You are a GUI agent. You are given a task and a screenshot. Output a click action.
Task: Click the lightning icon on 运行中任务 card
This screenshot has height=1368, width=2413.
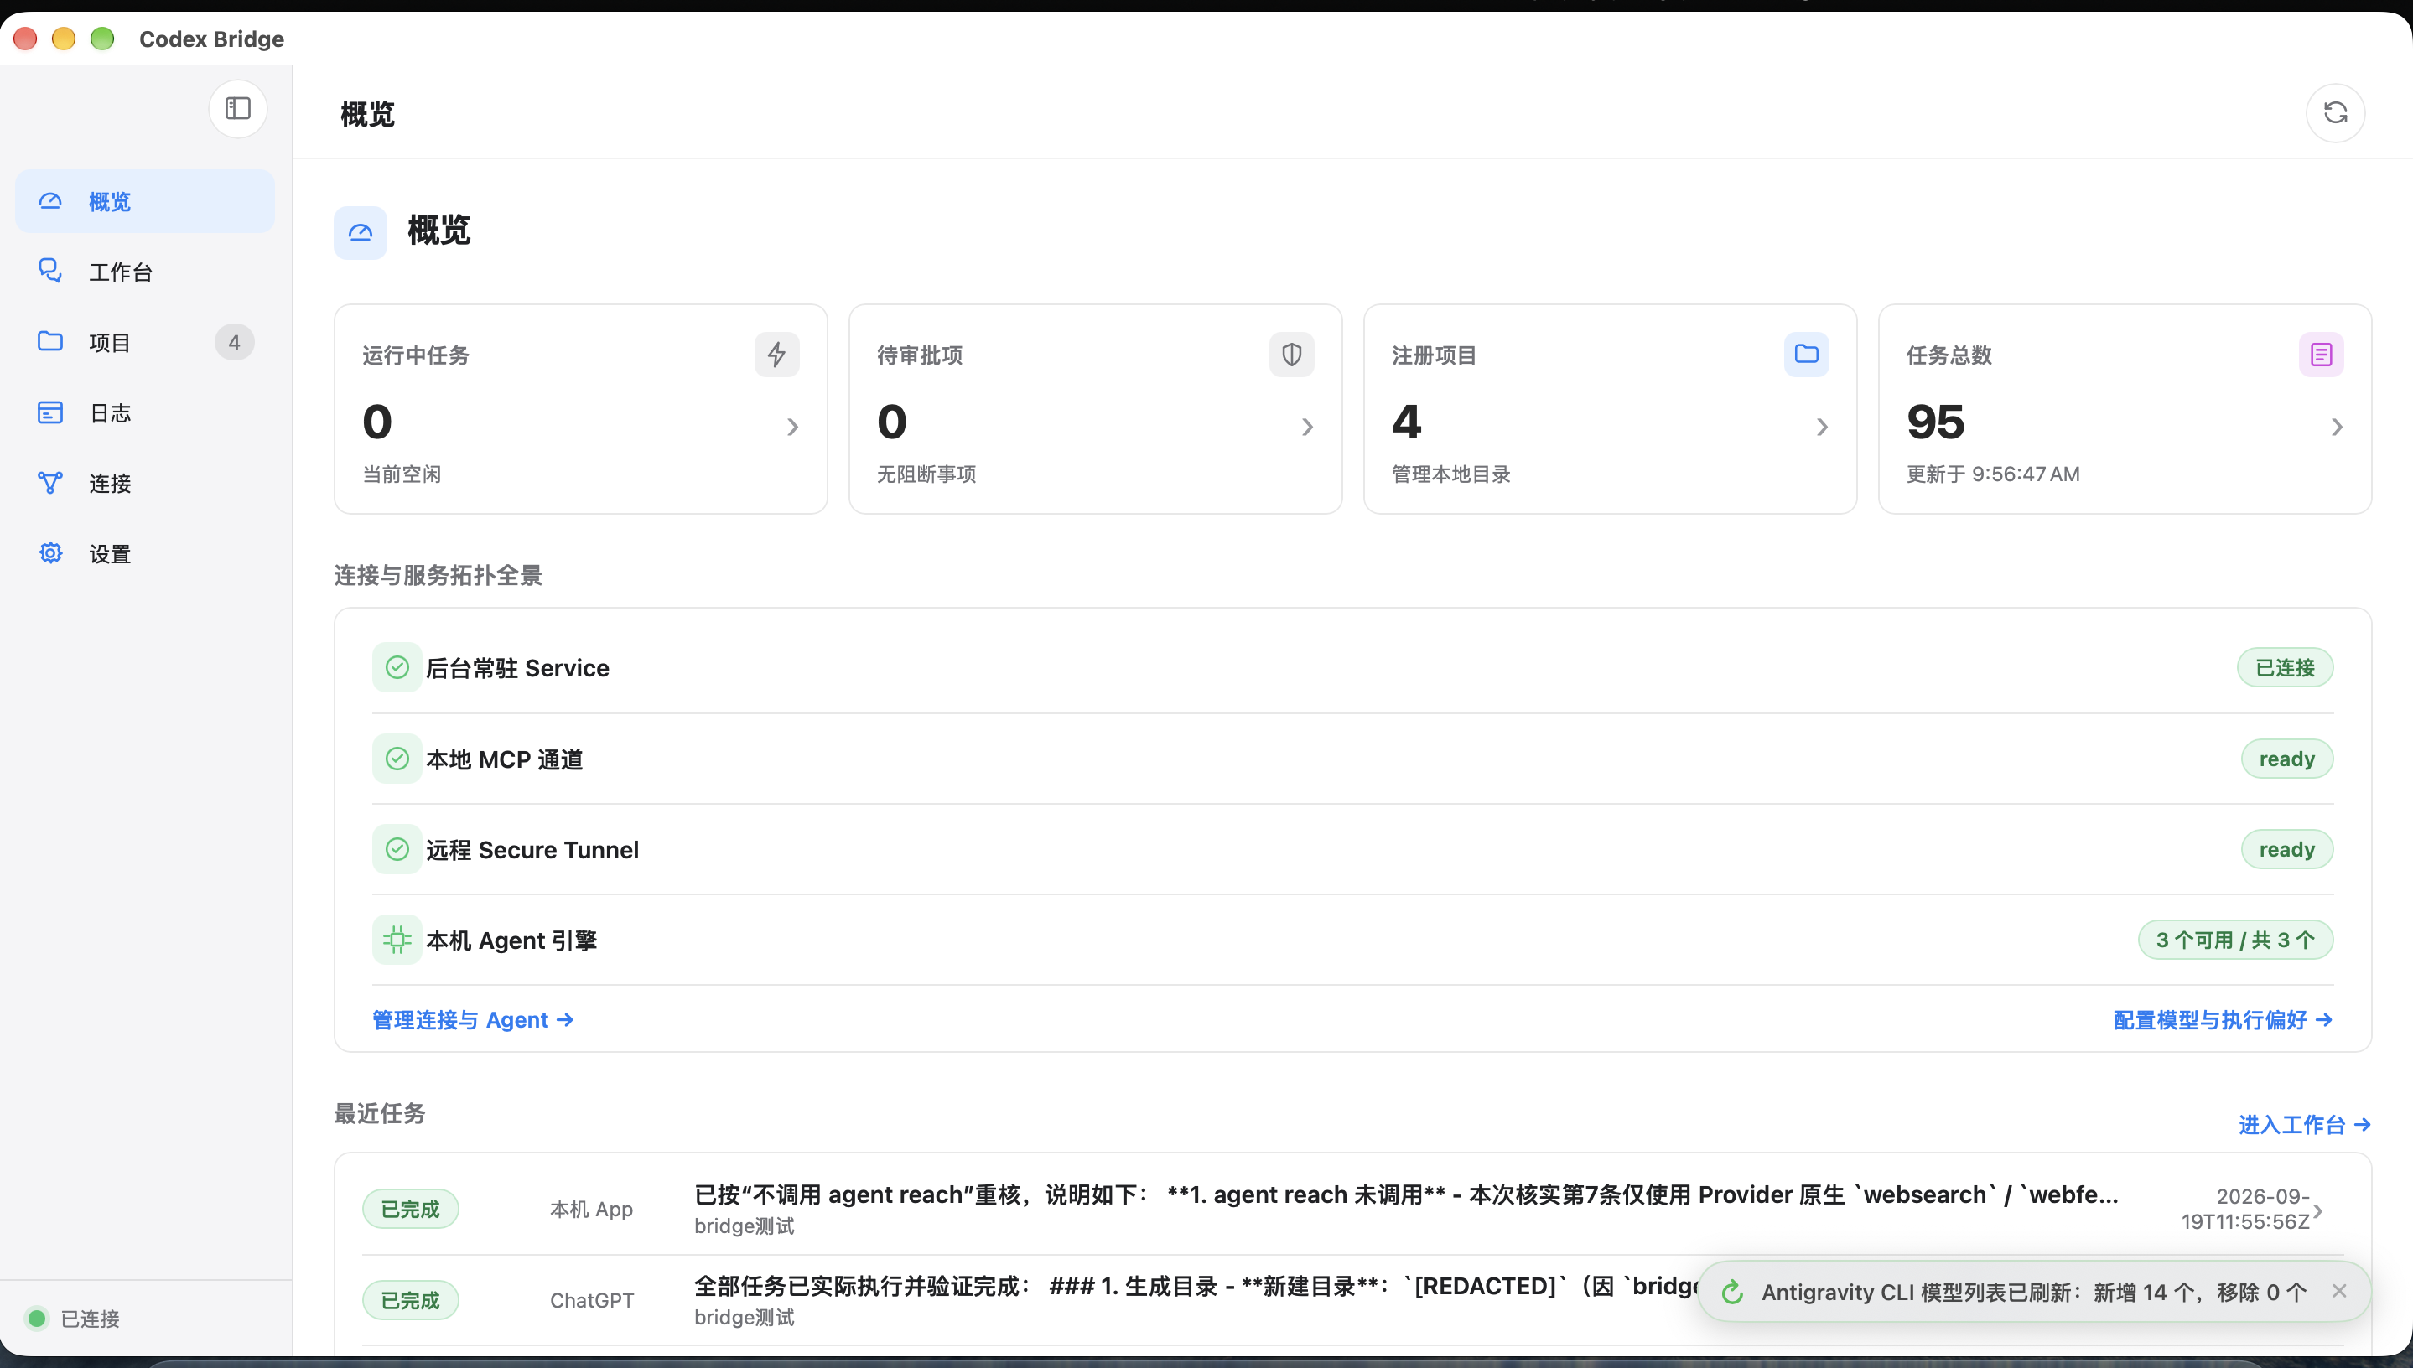pos(776,355)
